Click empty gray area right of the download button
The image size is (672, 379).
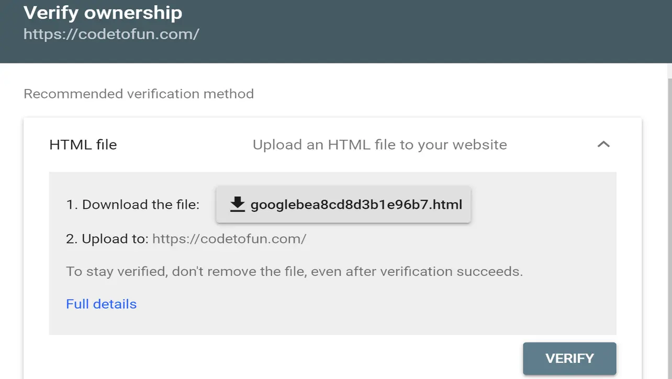(544, 204)
